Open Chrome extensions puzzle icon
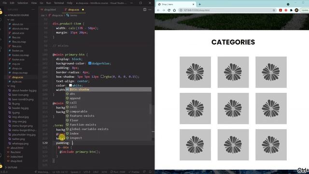This screenshot has height=174, width=309. 291,10
